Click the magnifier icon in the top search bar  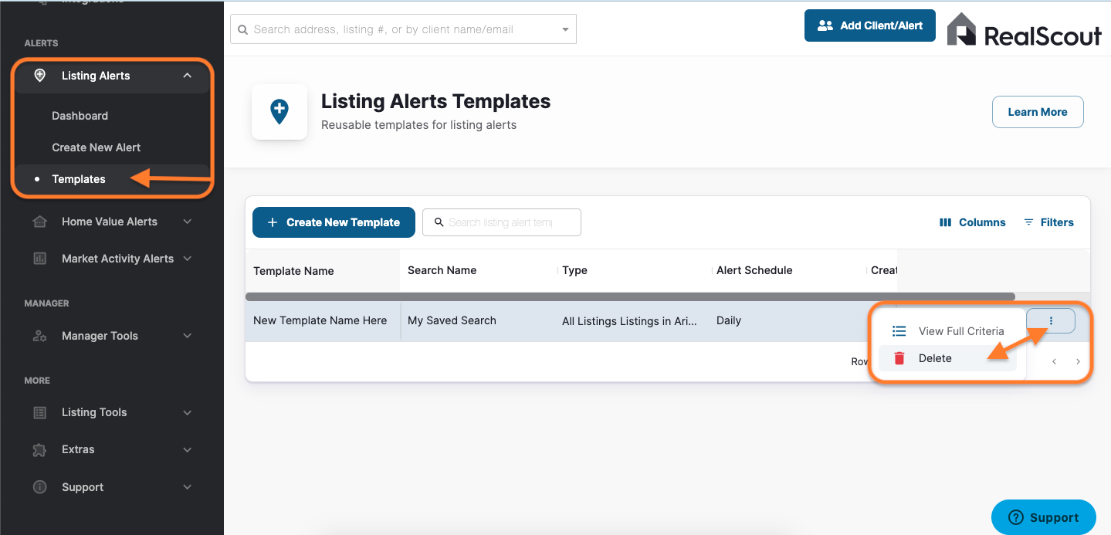pos(243,30)
